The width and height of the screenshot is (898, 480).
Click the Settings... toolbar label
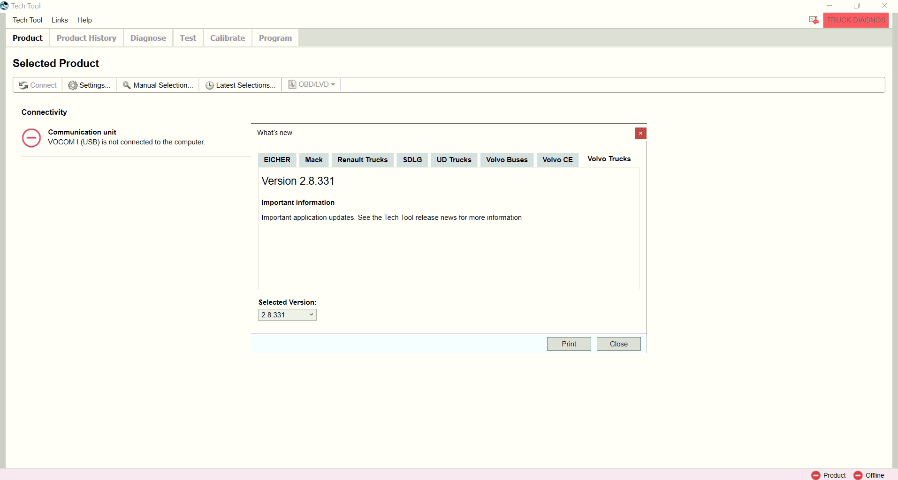point(95,85)
